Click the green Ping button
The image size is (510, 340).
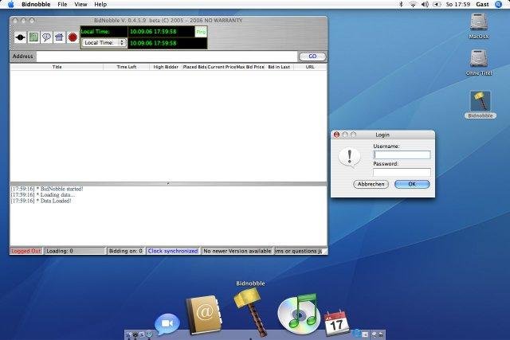[201, 32]
